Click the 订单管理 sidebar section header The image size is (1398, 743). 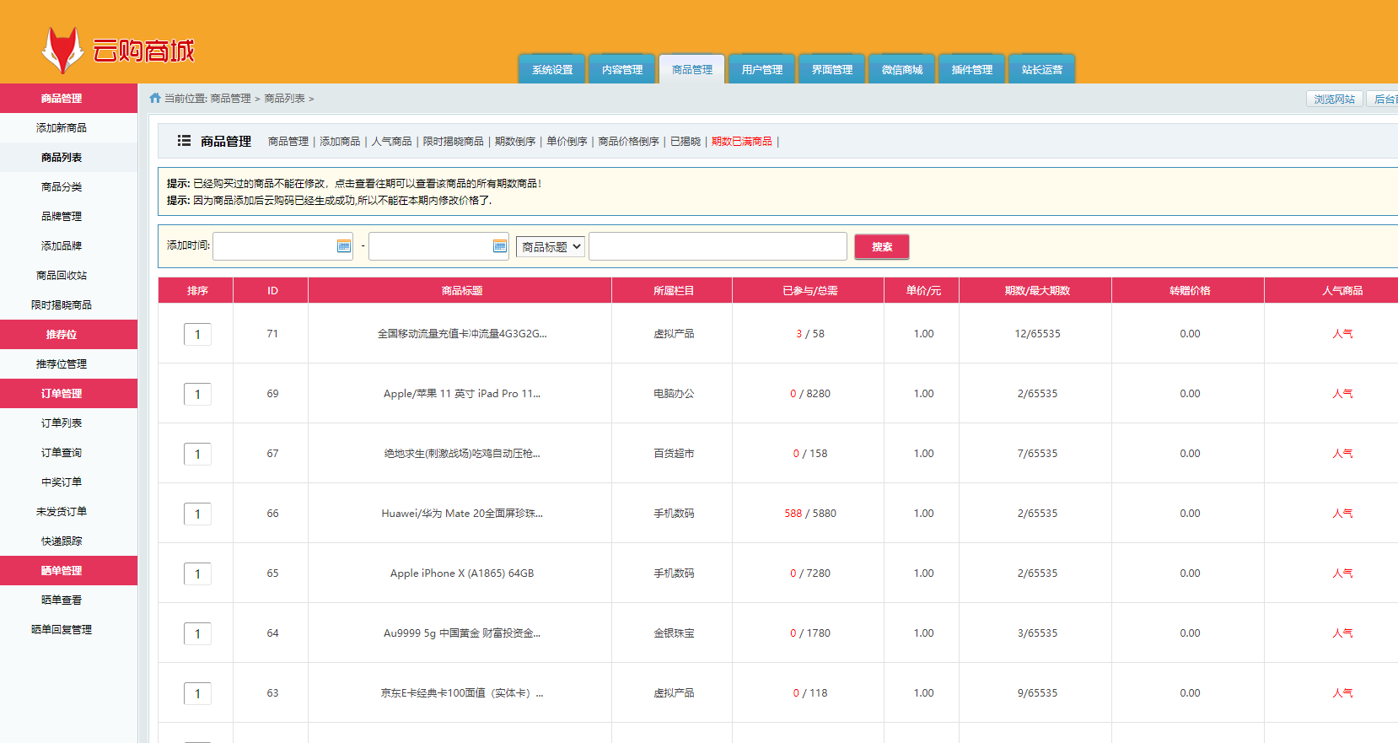(62, 393)
